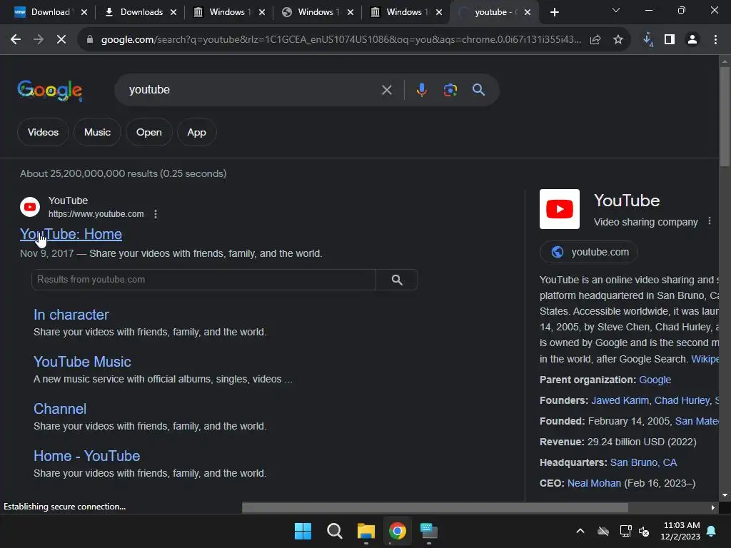The image size is (731, 548).
Task: View site information lock icon
Action: [x=90, y=40]
